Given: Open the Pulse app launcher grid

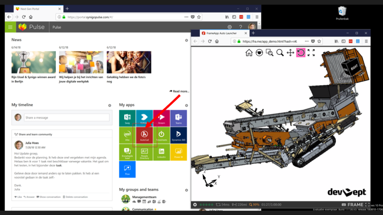Looking at the screenshot, I should tap(10, 27).
